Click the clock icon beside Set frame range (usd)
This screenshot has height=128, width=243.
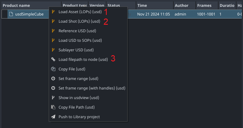[53, 79]
